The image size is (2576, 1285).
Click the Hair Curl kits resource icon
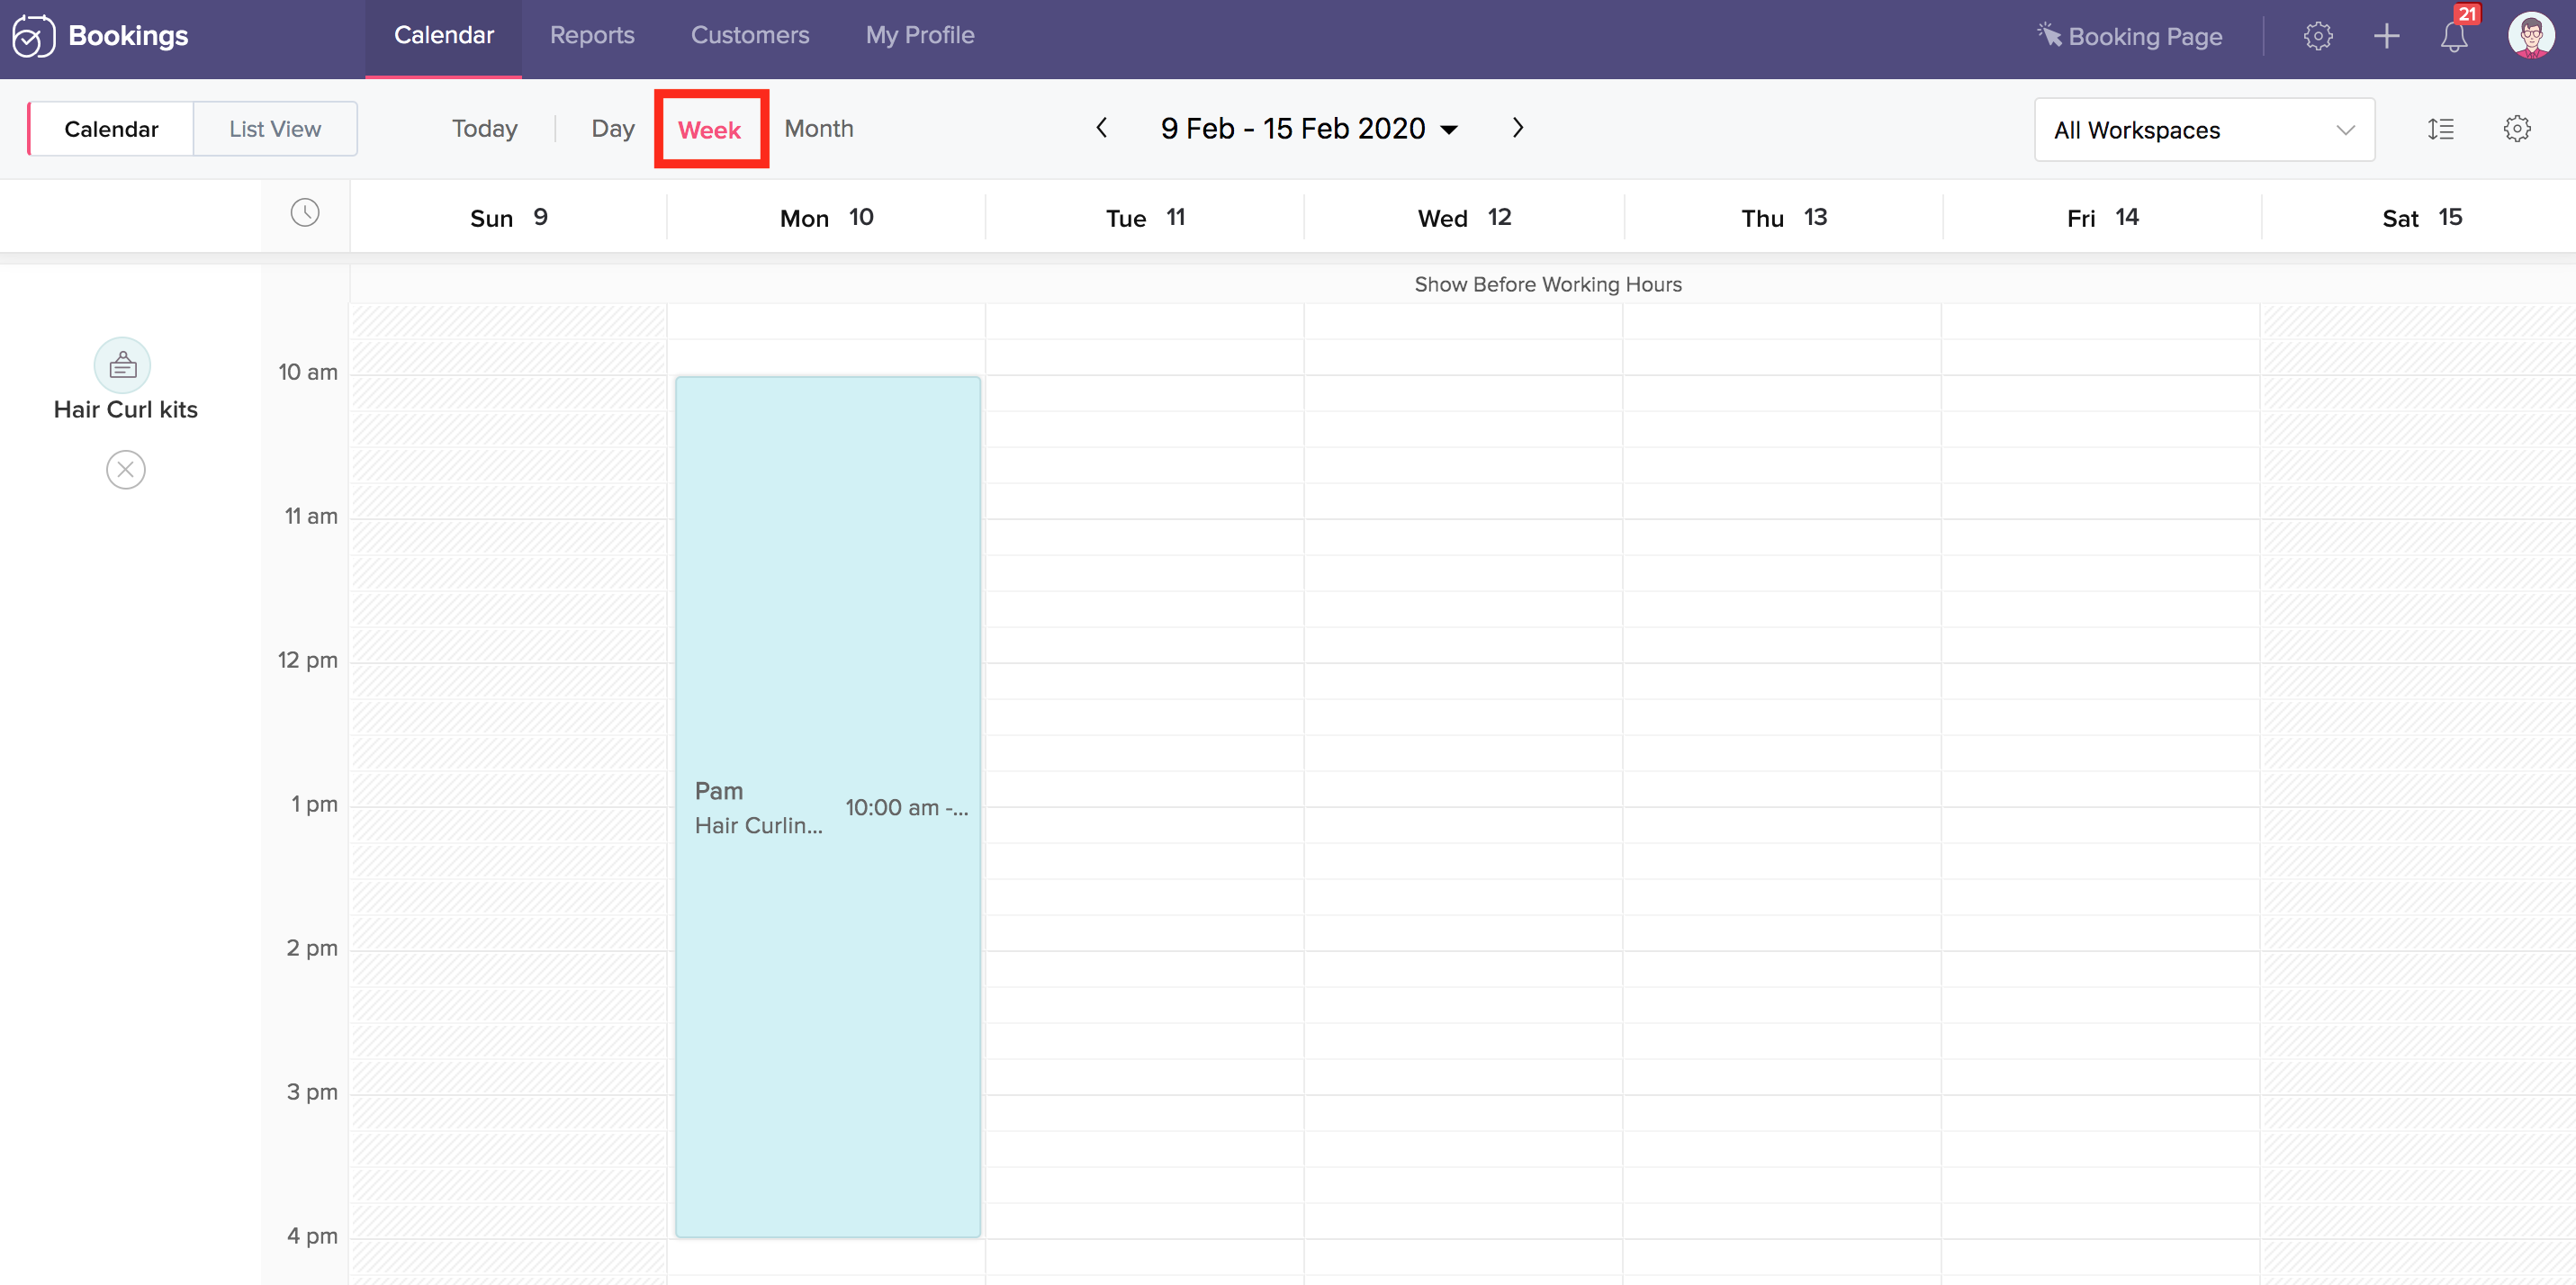pyautogui.click(x=122, y=365)
